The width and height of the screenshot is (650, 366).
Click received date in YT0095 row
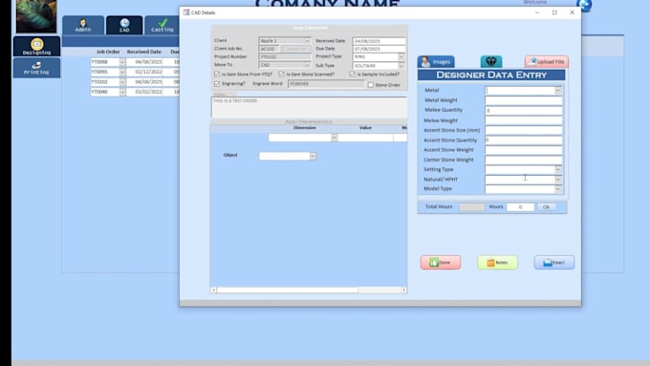[144, 72]
